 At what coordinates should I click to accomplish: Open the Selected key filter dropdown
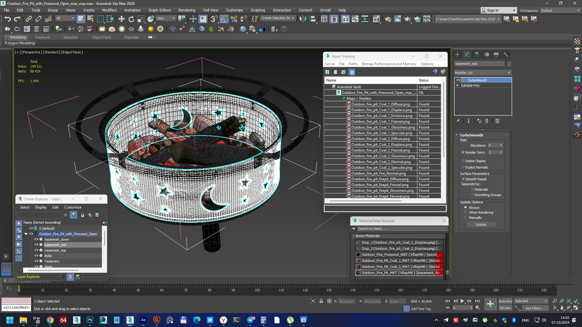(x=531, y=301)
